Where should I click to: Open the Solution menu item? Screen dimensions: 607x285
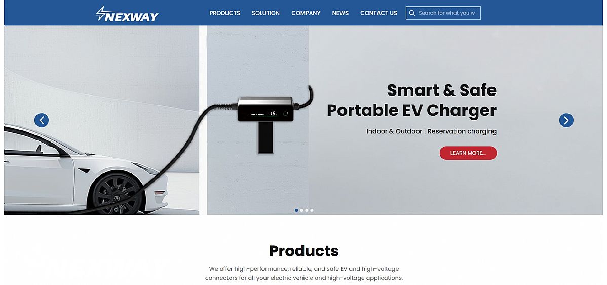click(265, 13)
